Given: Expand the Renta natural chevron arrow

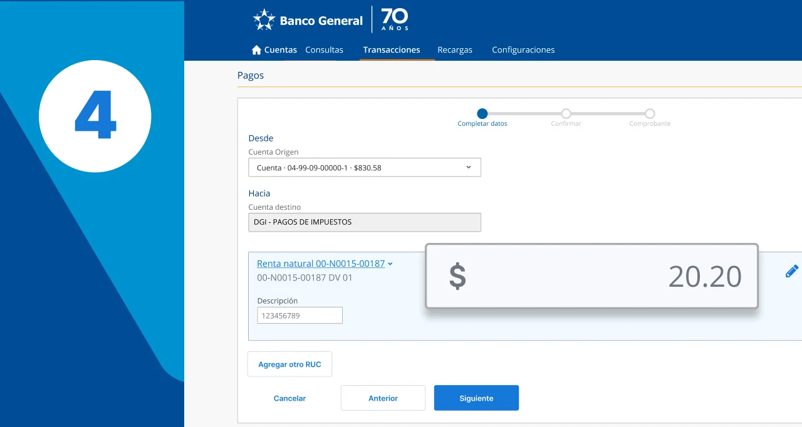Looking at the screenshot, I should click(x=390, y=264).
